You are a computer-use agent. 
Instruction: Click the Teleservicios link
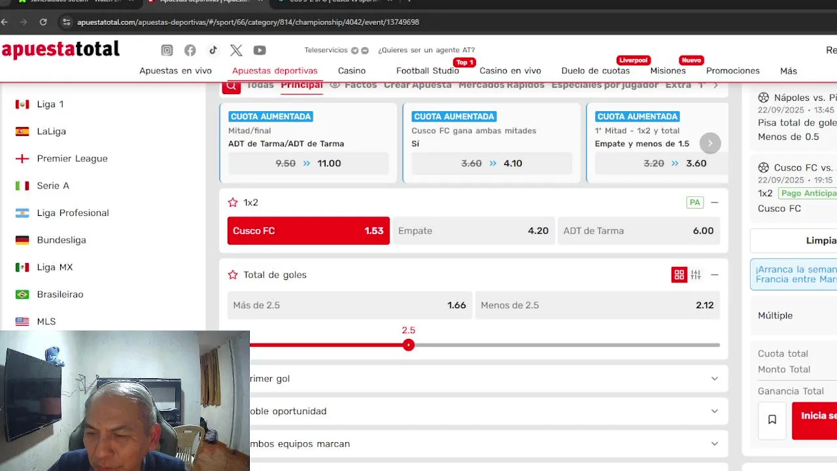(x=326, y=50)
